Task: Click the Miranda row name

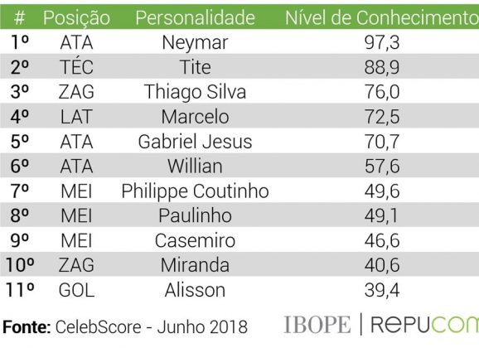Action: (195, 265)
